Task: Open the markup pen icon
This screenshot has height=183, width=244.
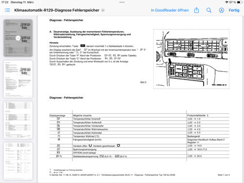Action: pos(222,10)
